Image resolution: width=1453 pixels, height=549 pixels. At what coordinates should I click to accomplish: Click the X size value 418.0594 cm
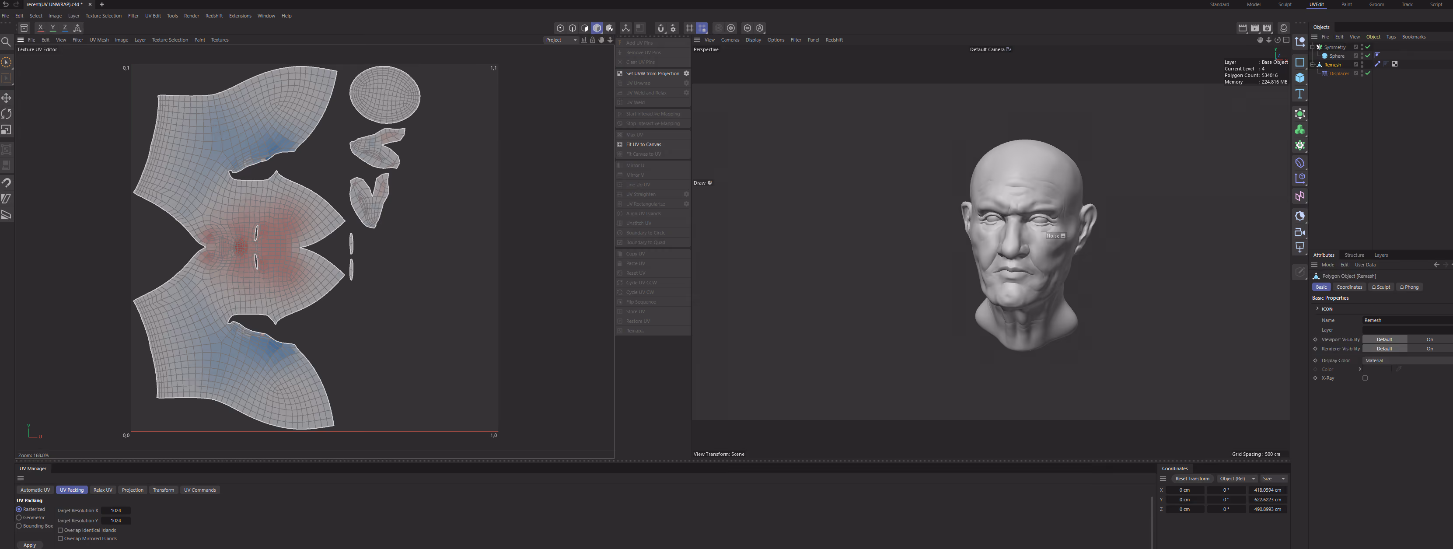coord(1268,490)
